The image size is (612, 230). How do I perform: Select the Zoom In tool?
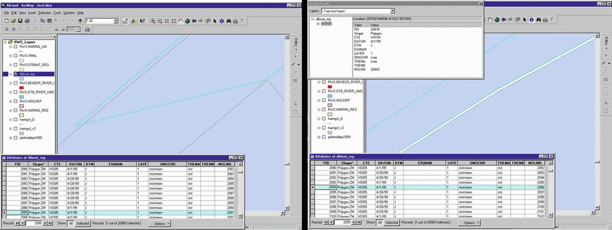(x=153, y=21)
